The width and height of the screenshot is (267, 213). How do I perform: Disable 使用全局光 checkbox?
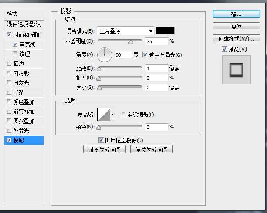tap(145, 55)
